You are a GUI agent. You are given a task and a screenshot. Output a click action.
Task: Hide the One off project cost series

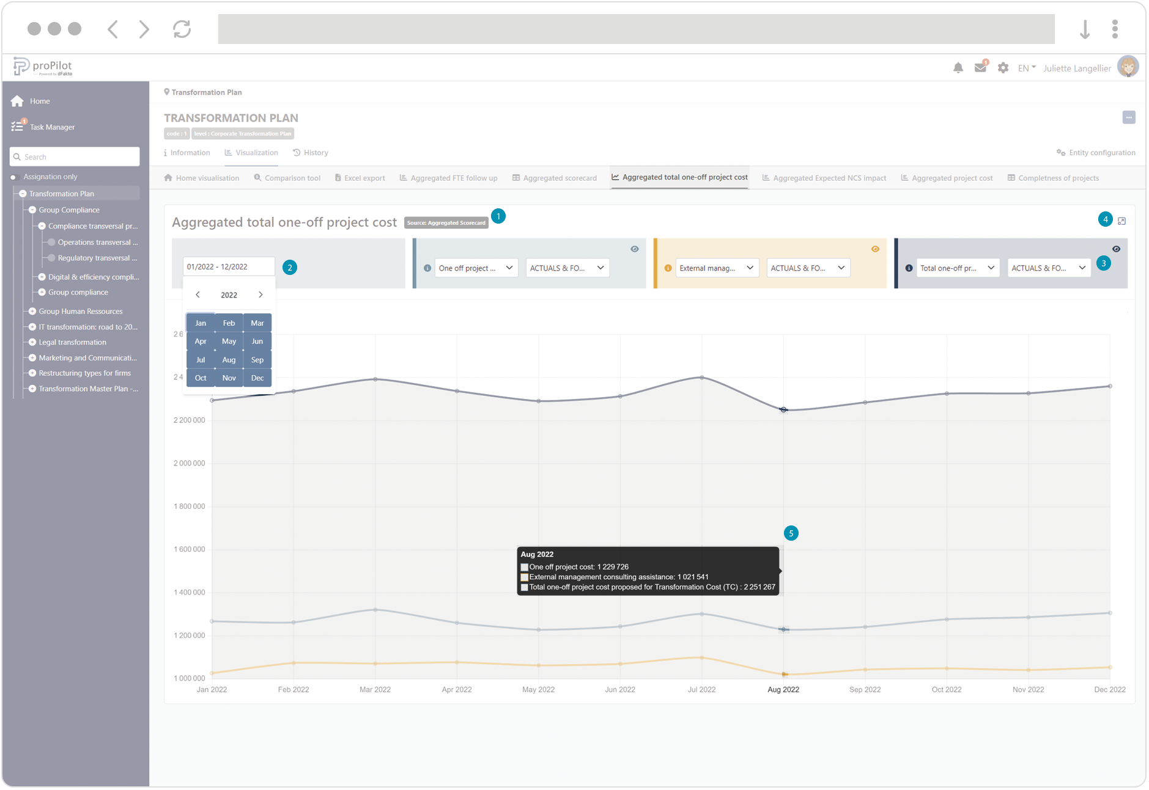634,249
